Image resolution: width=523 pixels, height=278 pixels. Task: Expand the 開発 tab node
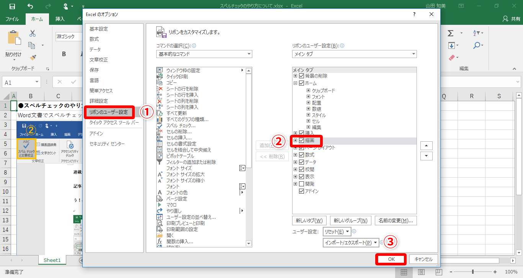(295, 184)
